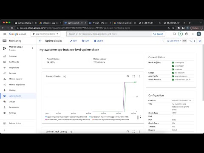Click the page vertical scrollbar
Image resolution: width=204 pixels, height=153 pixels.
(203, 72)
